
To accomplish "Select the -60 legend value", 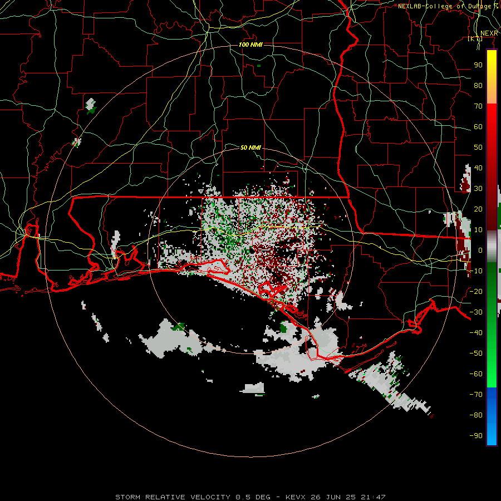I will click(x=476, y=374).
